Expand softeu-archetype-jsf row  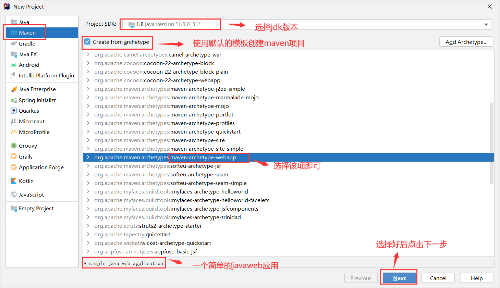click(x=88, y=166)
